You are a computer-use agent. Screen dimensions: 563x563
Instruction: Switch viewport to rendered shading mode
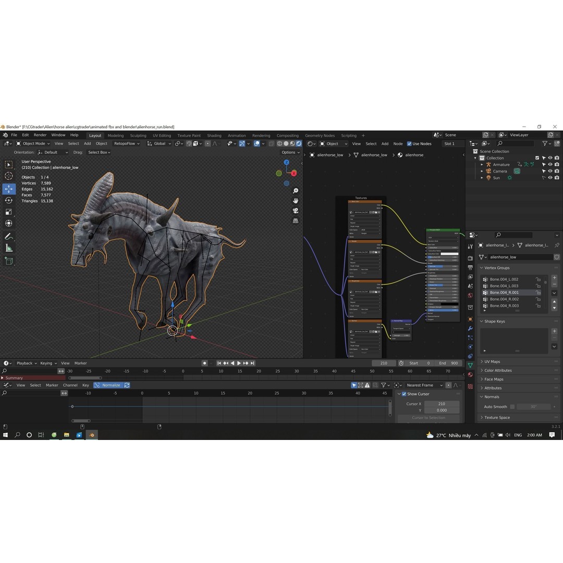coord(299,144)
